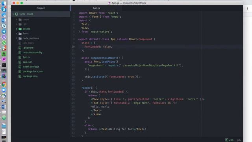Open the Terminal app in dock
Viewport: 252px width, 142px height.
[4, 65]
